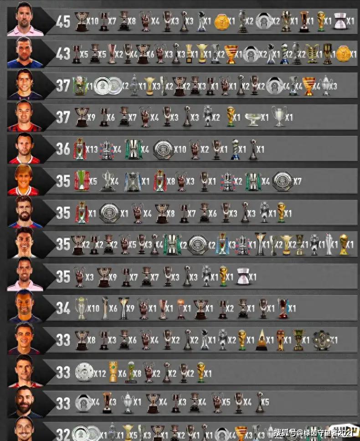360x441 pixels.
Task: Click the total trophy count 45
Action: 63,21
